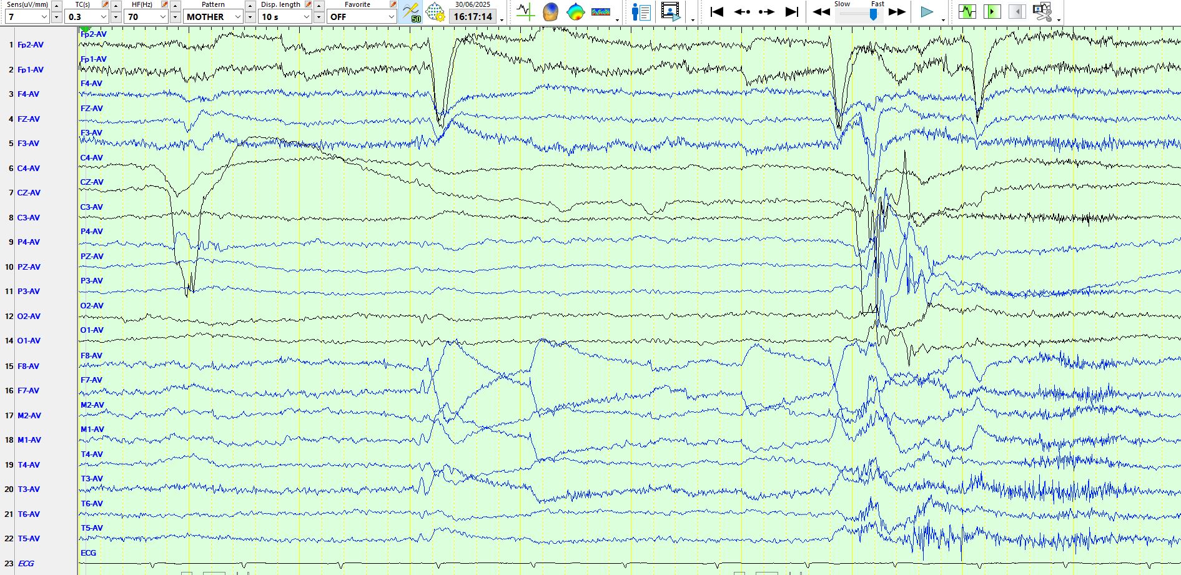Click the green page-forward icon
Image resolution: width=1181 pixels, height=575 pixels.
992,12
